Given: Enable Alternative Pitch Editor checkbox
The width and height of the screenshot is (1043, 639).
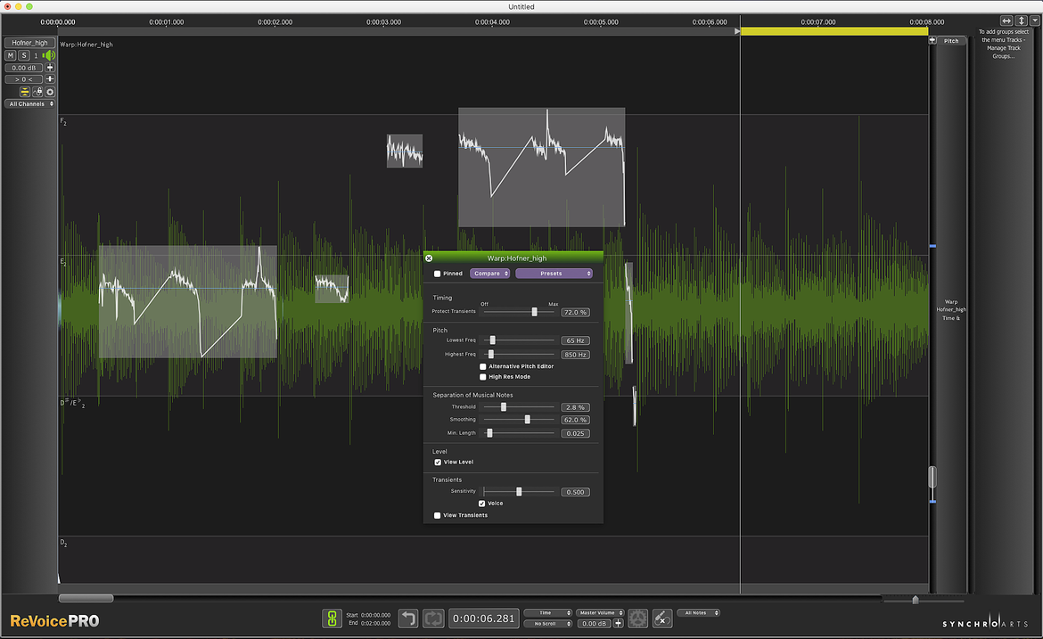Looking at the screenshot, I should point(483,366).
